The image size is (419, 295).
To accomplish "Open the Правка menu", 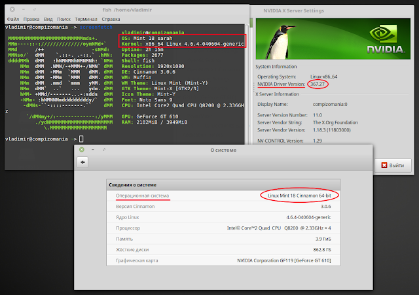I will point(33,20).
